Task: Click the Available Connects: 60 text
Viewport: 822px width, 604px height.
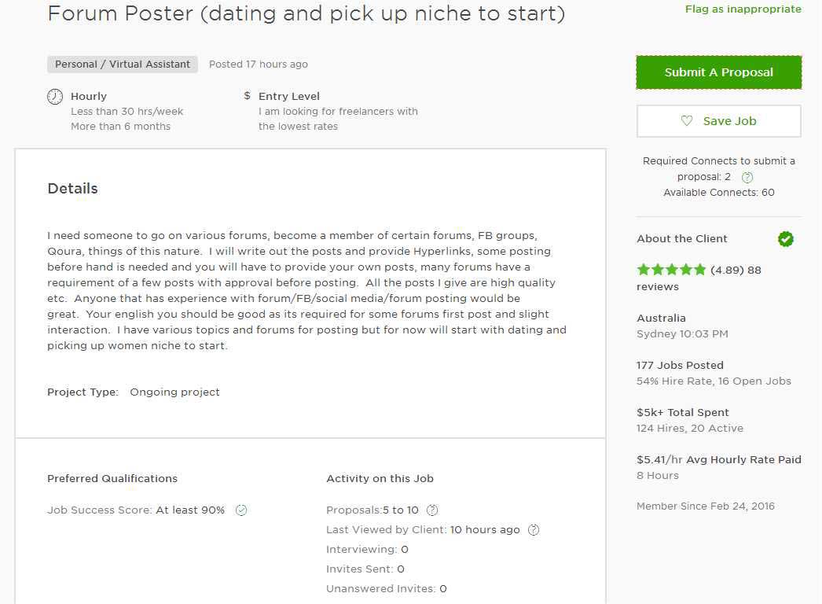Action: tap(719, 193)
